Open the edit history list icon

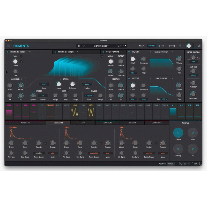[184, 164]
